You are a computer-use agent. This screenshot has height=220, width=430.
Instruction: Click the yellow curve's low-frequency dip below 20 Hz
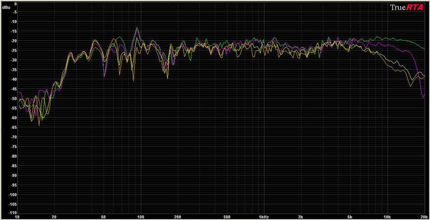(x=39, y=123)
